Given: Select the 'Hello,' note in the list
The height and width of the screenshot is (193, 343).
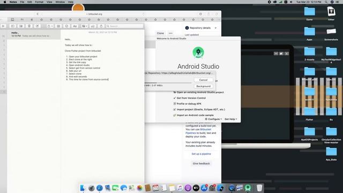Looking at the screenshot, I should (x=34, y=34).
